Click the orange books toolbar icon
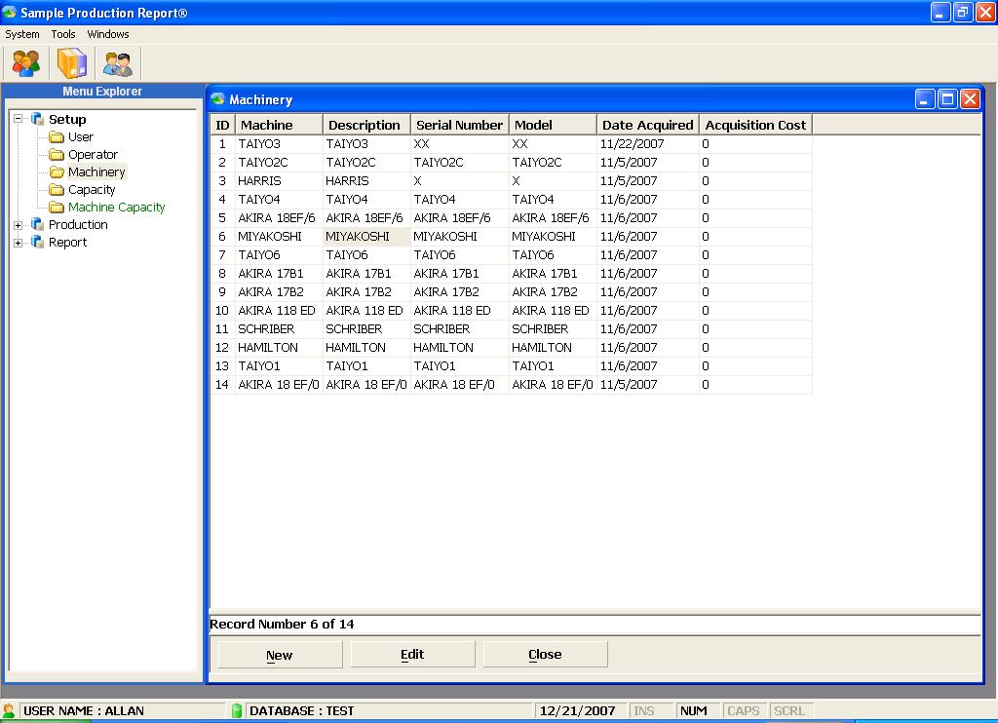Screen dimensions: 998x723 tap(72, 64)
